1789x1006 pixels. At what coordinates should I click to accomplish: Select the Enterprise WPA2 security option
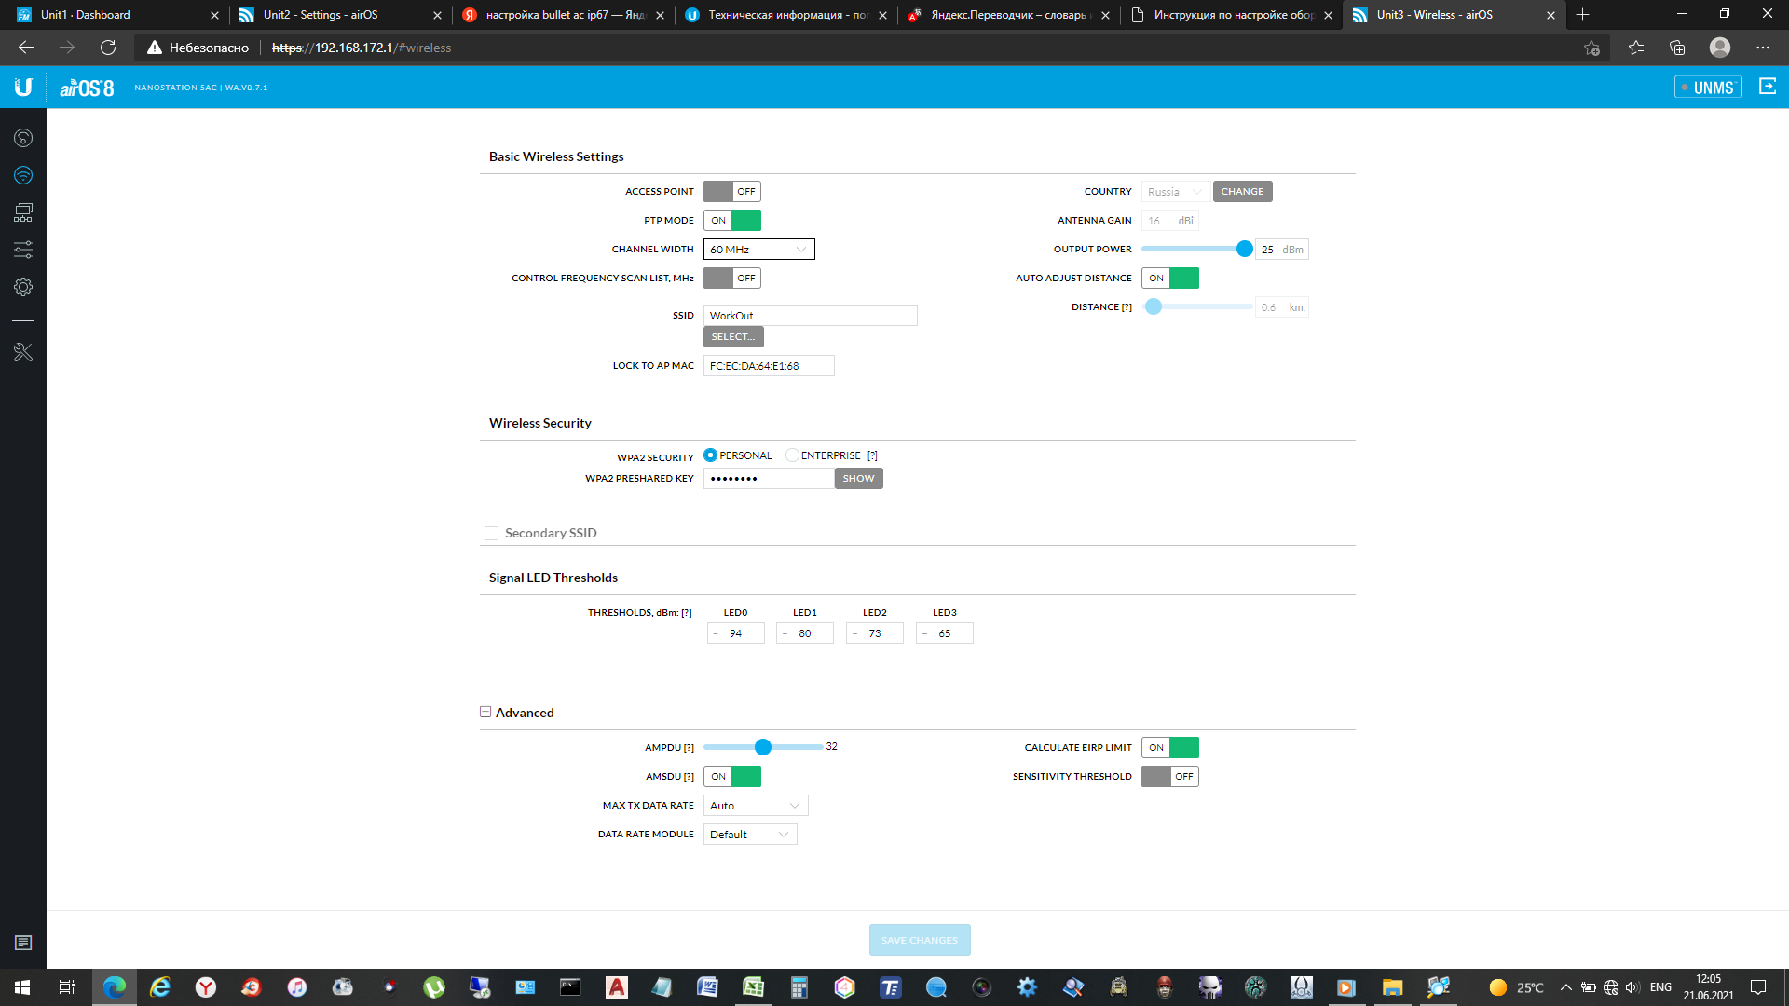coord(792,455)
